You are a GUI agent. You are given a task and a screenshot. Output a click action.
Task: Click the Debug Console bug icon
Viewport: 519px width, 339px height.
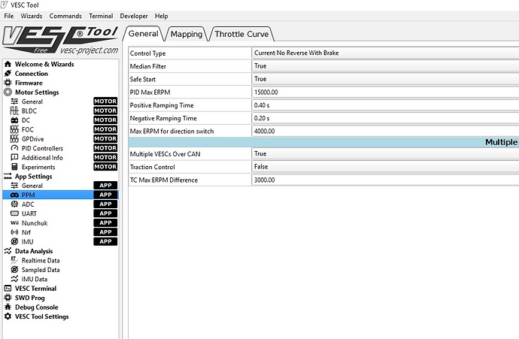point(8,307)
